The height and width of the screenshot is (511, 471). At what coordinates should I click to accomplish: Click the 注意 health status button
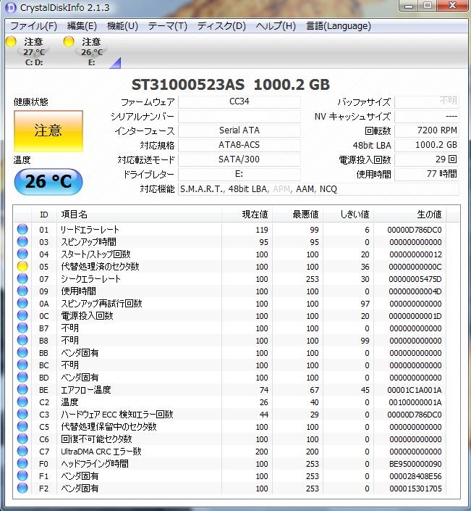[x=48, y=130]
